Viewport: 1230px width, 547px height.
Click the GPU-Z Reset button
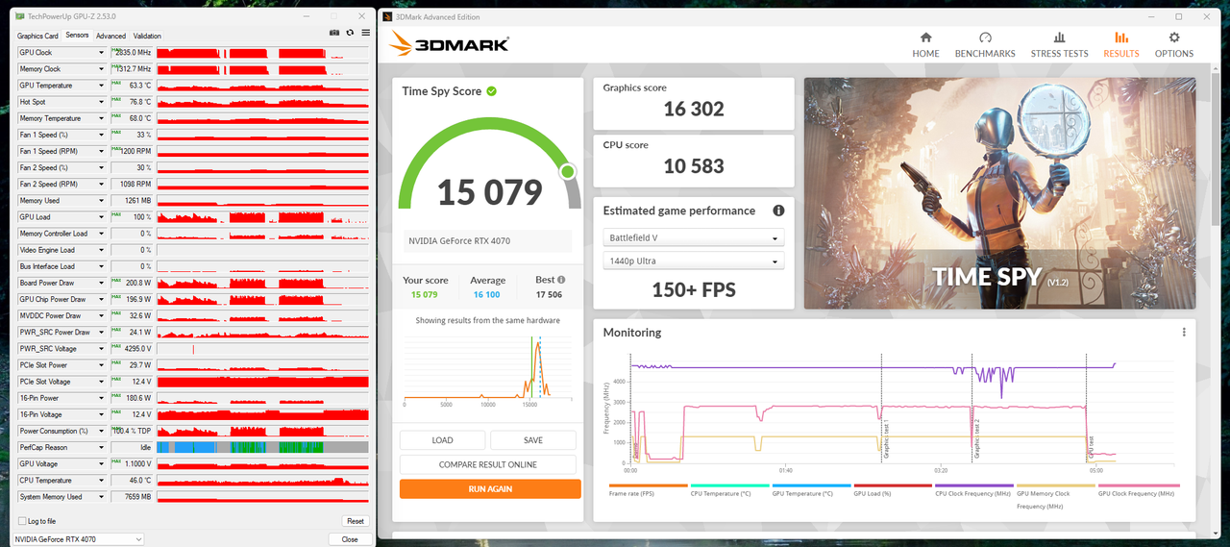[x=356, y=521]
